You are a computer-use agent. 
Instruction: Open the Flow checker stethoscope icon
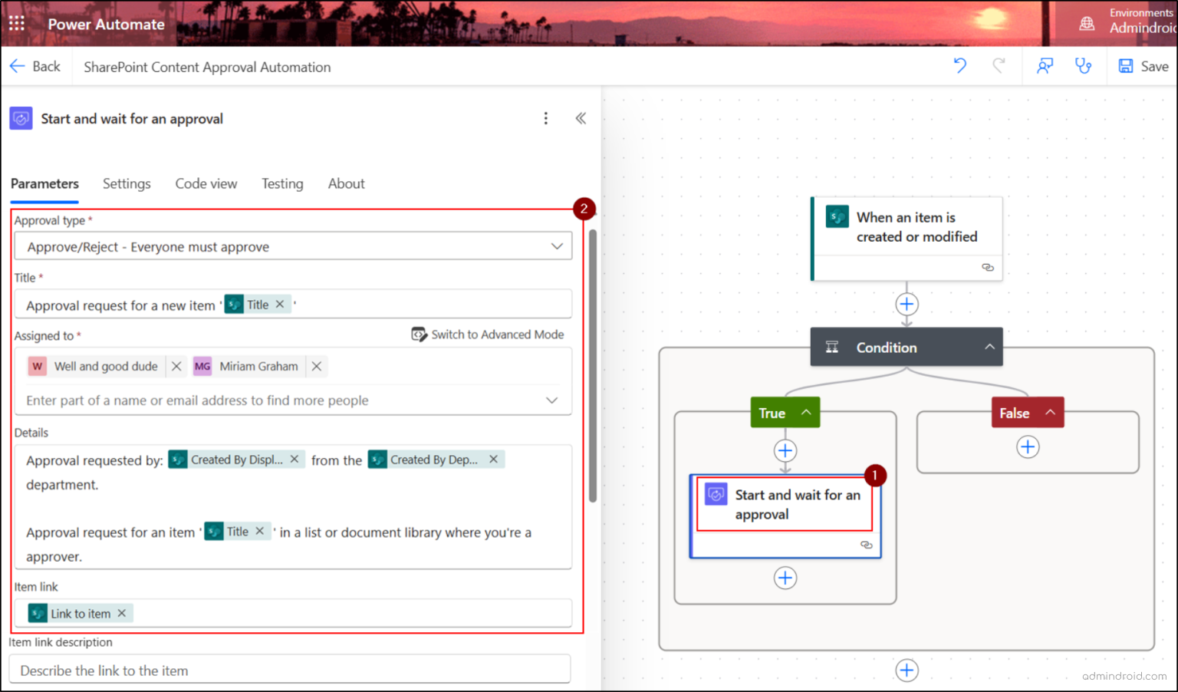coord(1083,66)
